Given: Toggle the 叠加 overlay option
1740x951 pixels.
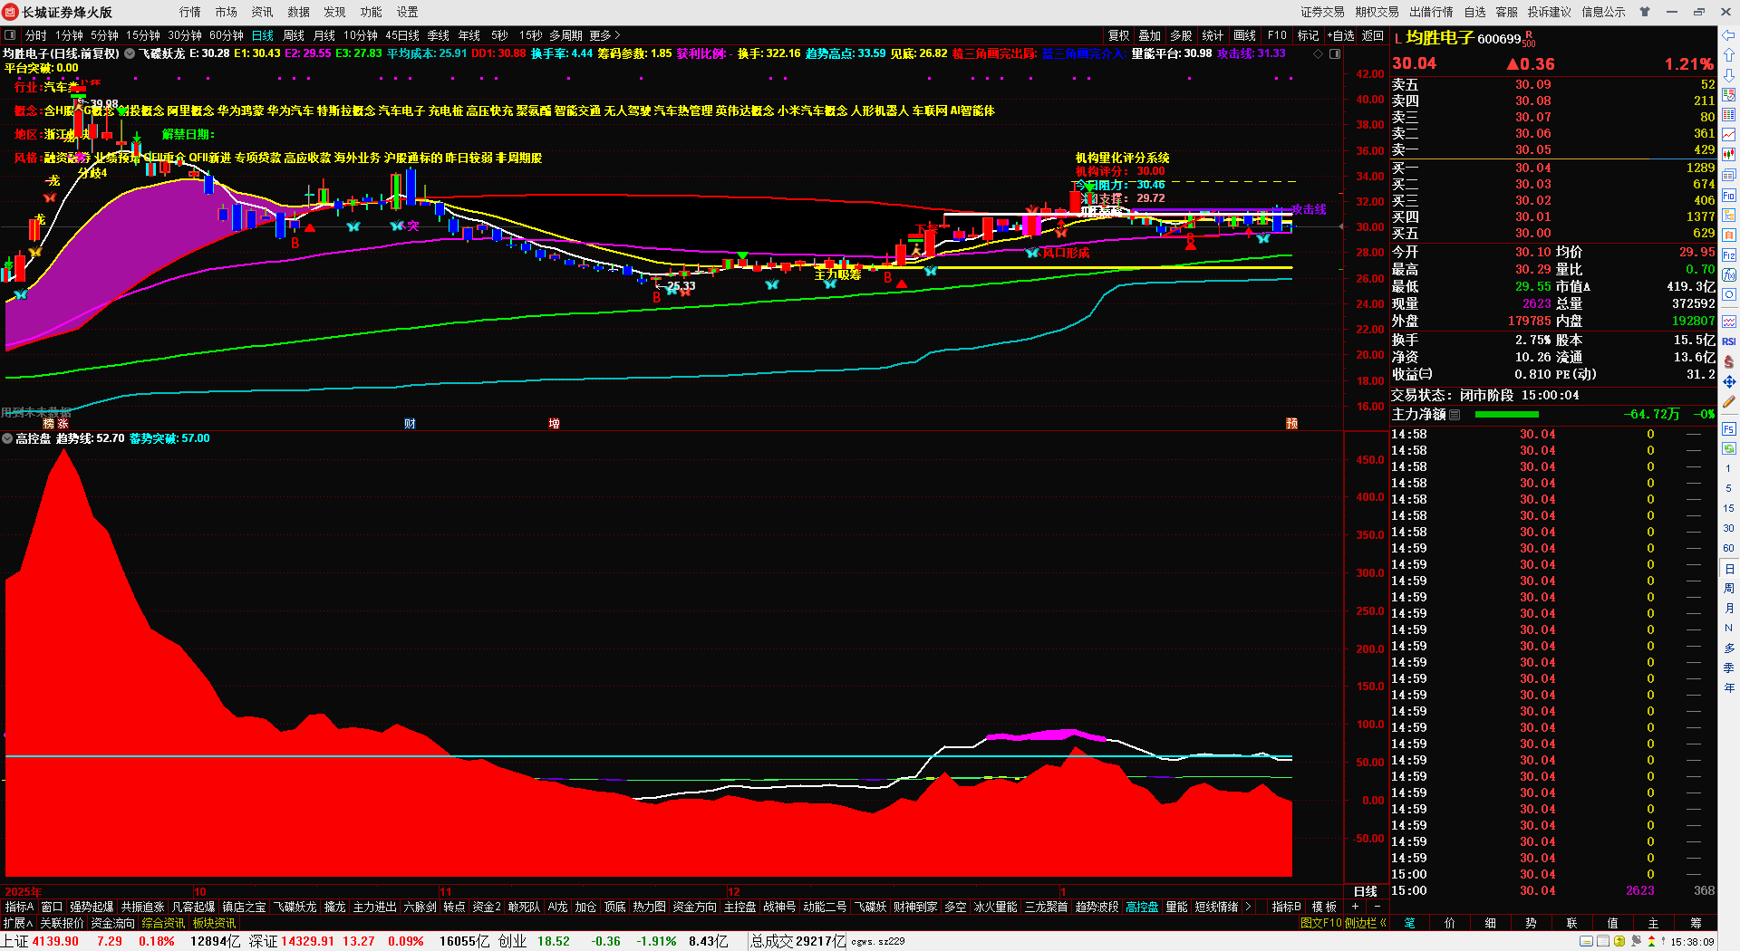Looking at the screenshot, I should [x=1150, y=35].
